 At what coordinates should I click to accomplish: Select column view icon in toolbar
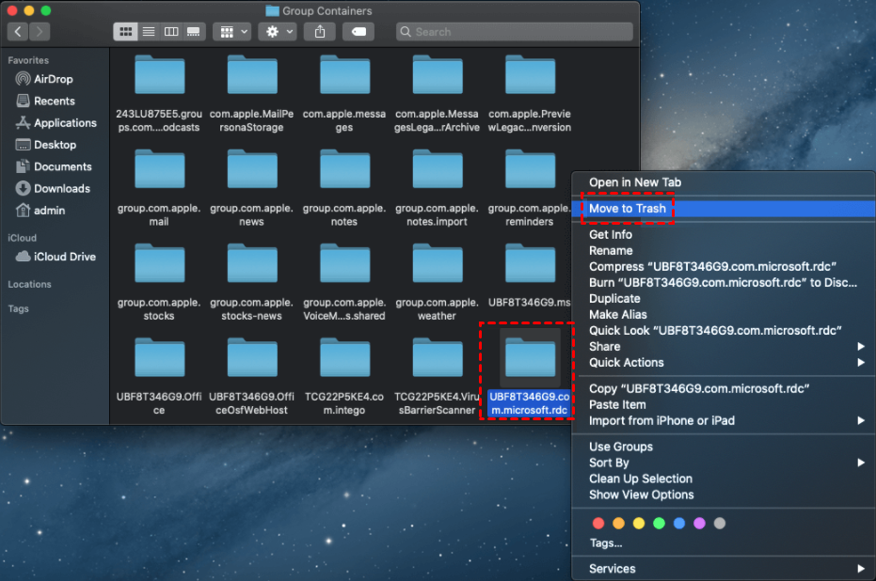[x=170, y=32]
